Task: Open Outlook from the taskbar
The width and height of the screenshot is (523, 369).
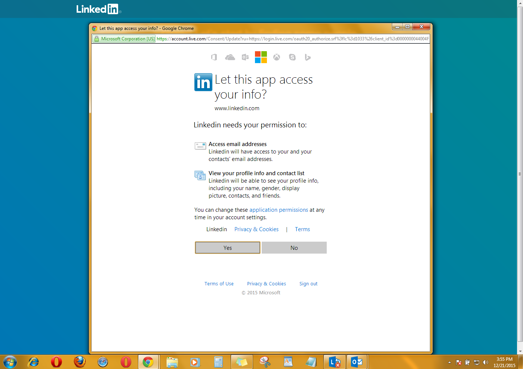Action: click(357, 362)
